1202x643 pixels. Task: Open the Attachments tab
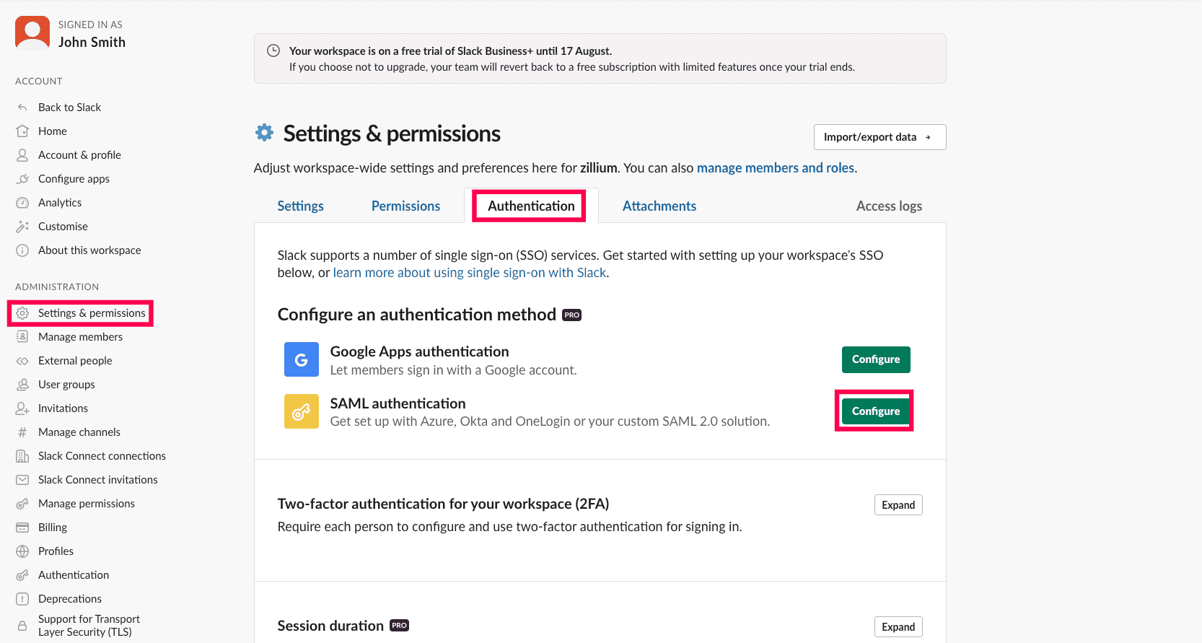click(659, 206)
